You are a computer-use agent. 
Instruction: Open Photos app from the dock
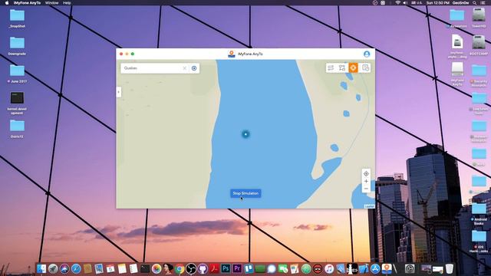pyautogui.click(x=157, y=269)
